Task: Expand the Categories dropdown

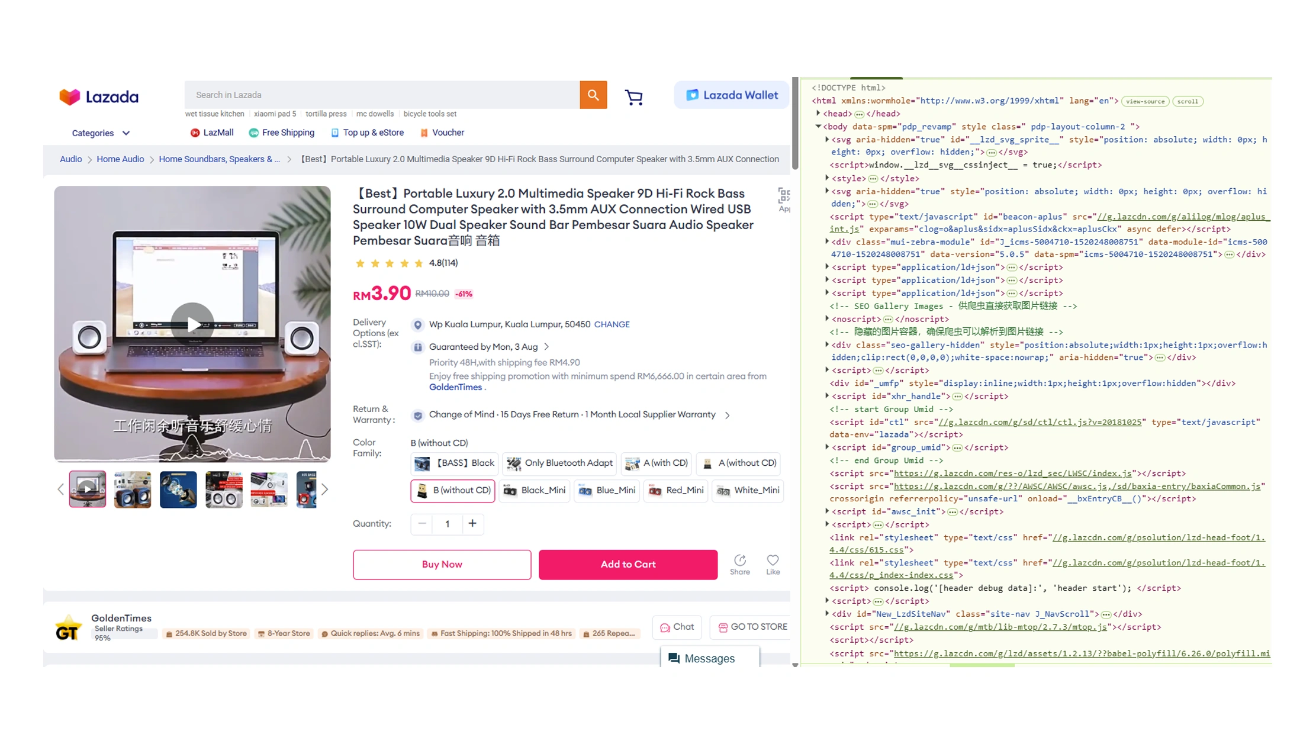Action: pyautogui.click(x=101, y=133)
